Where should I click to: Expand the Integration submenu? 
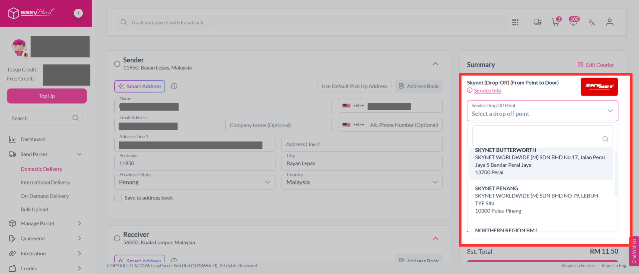point(80,253)
